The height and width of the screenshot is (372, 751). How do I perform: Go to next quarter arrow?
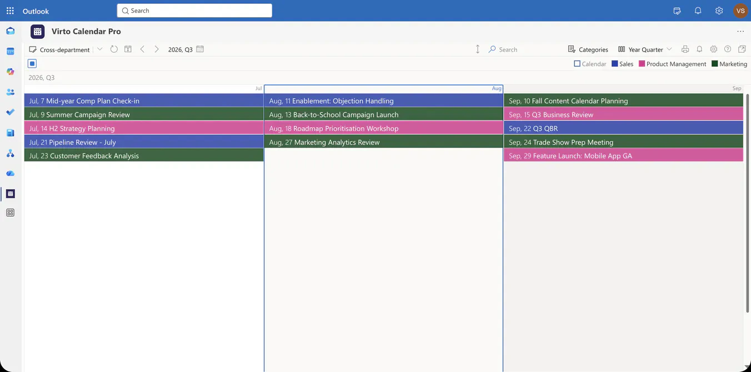[157, 49]
